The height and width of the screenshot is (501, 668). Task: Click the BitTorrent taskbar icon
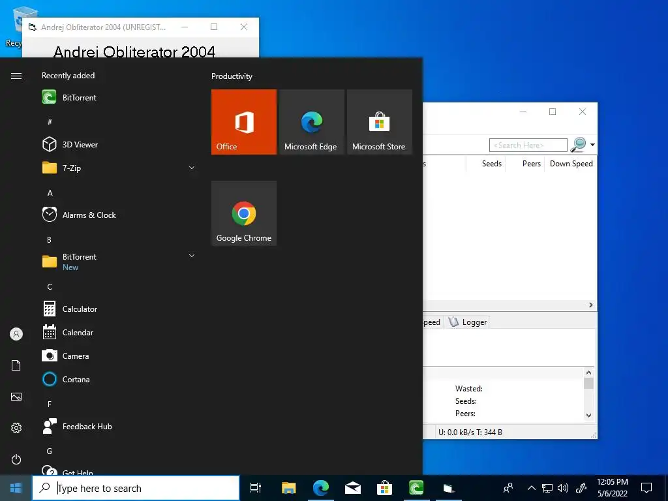pyautogui.click(x=416, y=488)
